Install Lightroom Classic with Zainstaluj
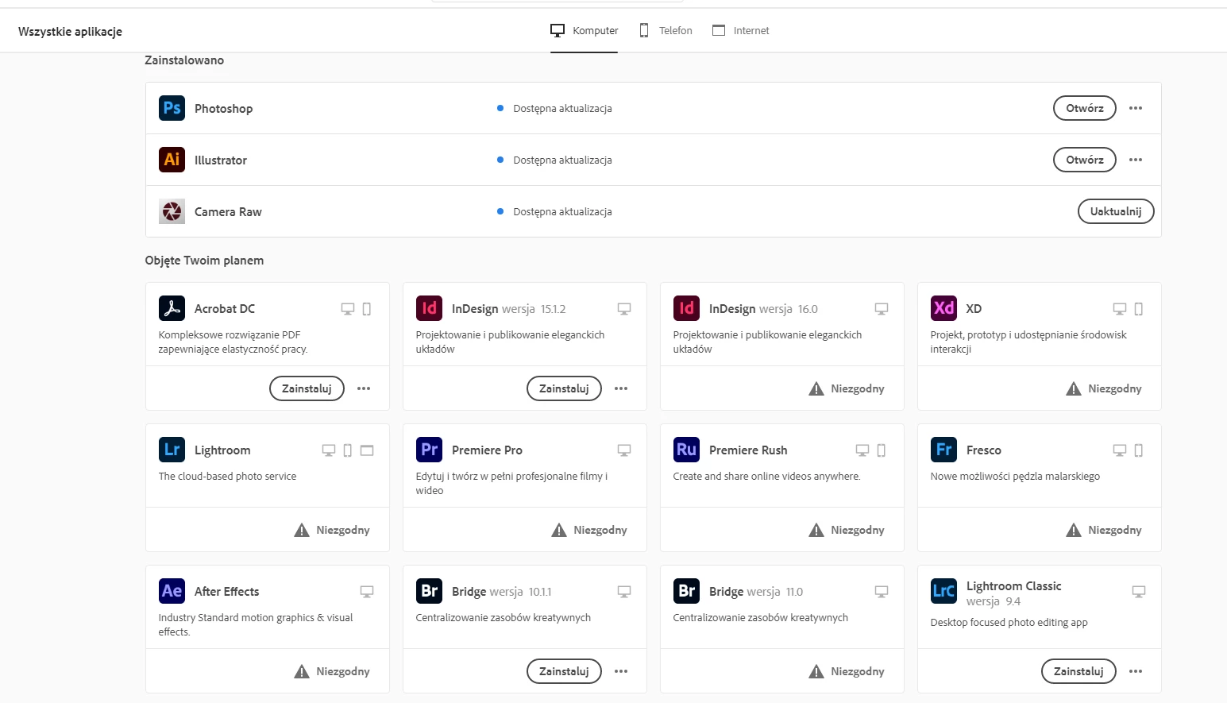 point(1078,671)
